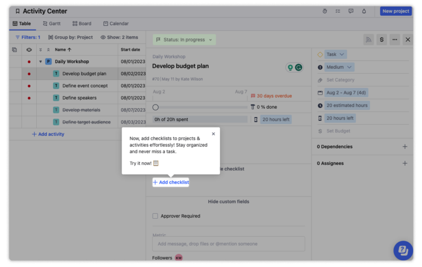Image resolution: width=422 pixels, height=267 pixels.
Task: Click the T icon of Define target audience
Action: (56, 122)
